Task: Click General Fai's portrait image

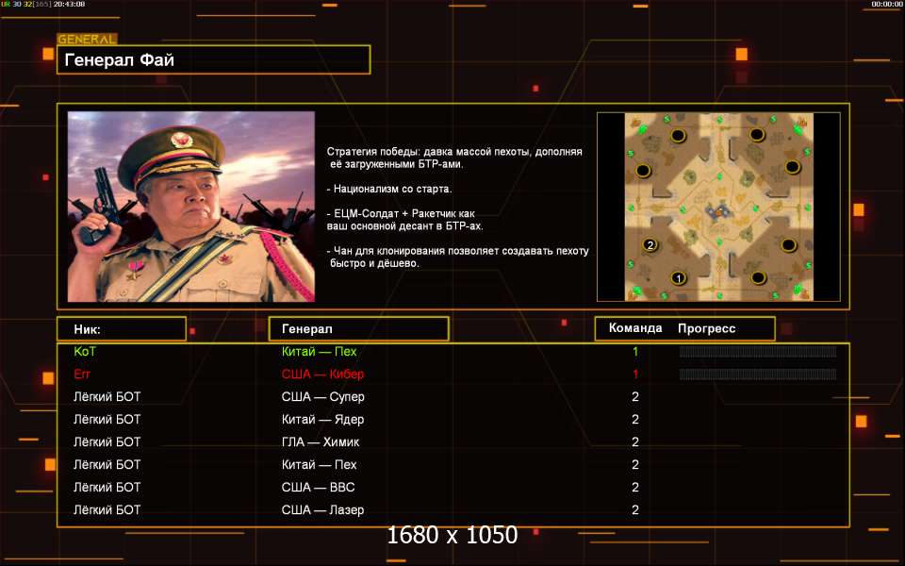Action: (191, 207)
